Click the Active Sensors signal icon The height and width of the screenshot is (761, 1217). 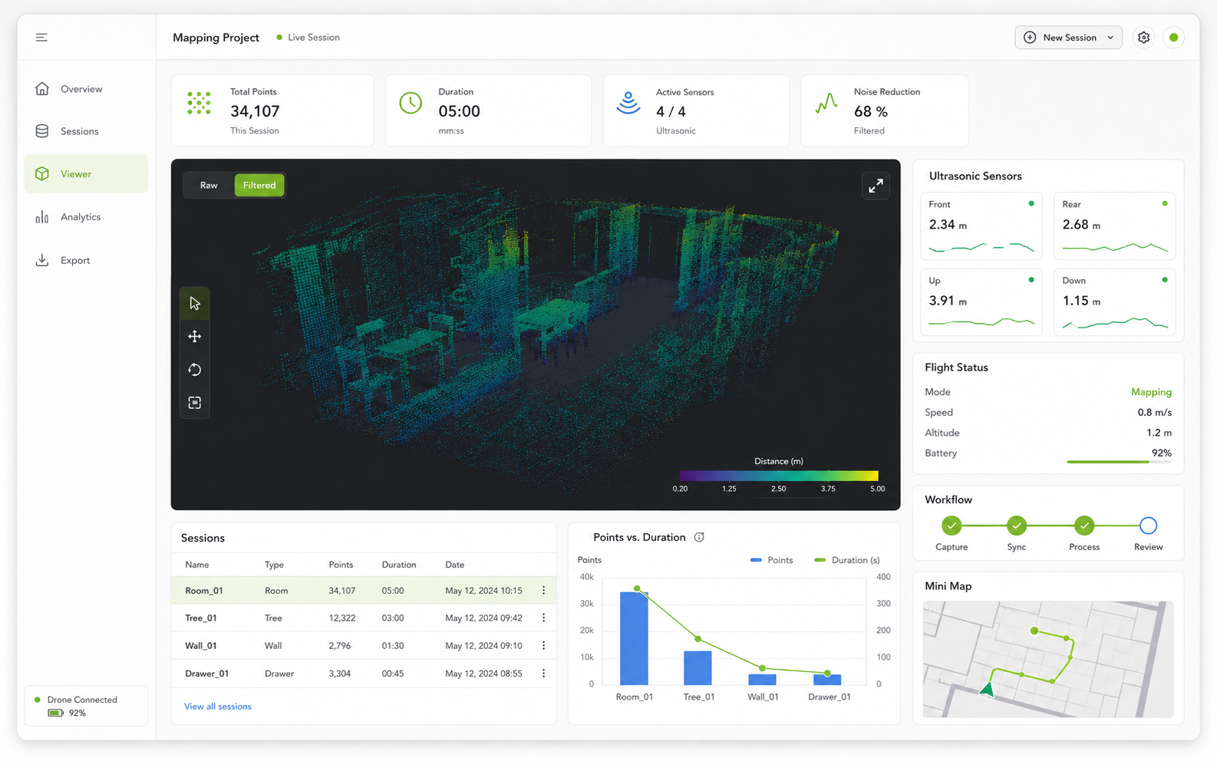pos(628,103)
